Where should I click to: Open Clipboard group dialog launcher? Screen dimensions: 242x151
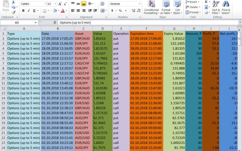click(x=17, y=17)
